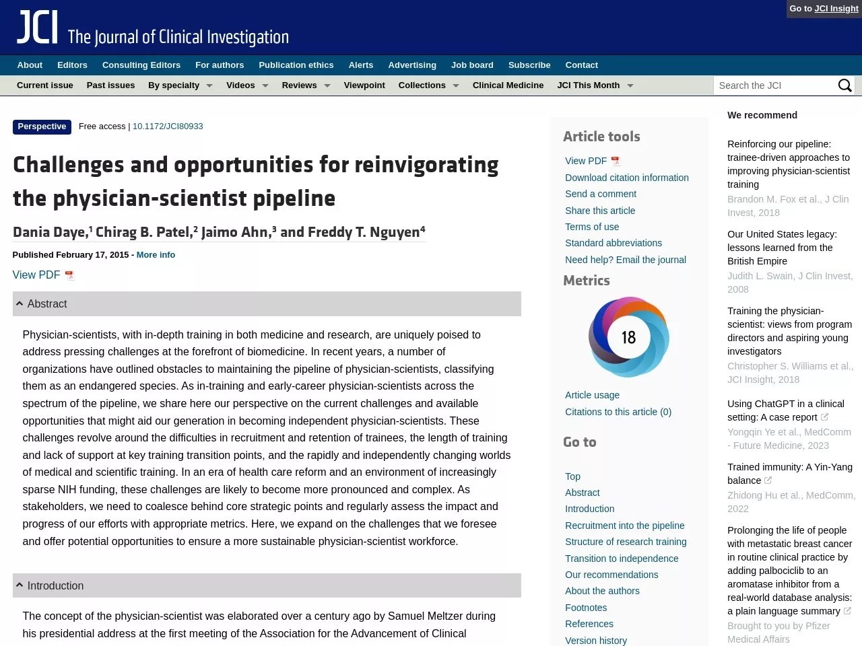This screenshot has height=646, width=862.
Task: Open the Job board menu item
Action: click(472, 65)
